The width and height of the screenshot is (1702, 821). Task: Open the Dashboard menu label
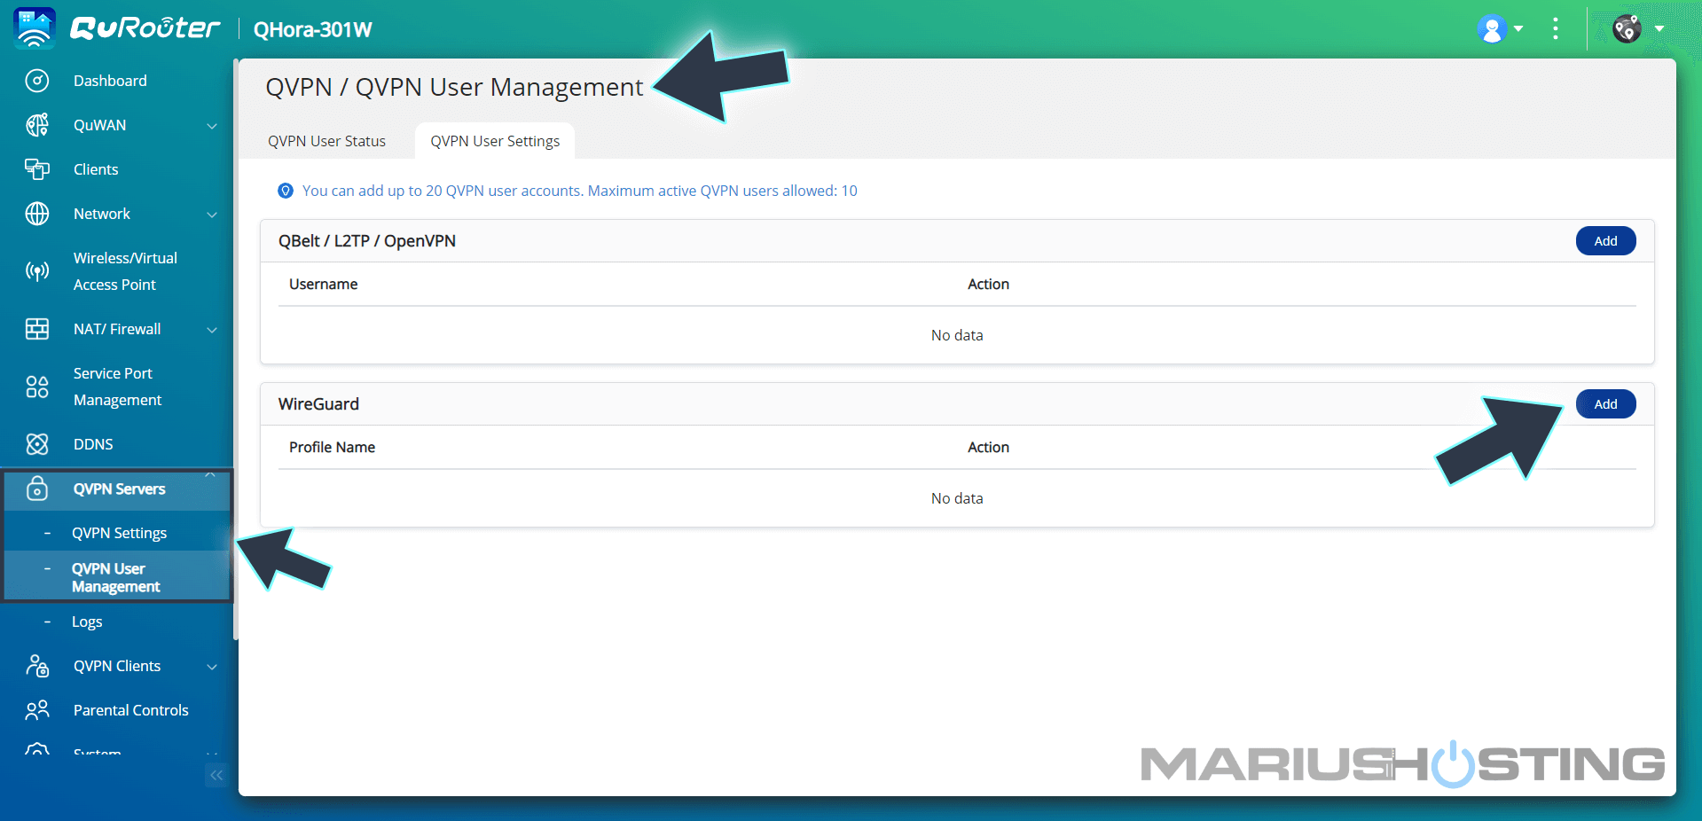pos(110,81)
